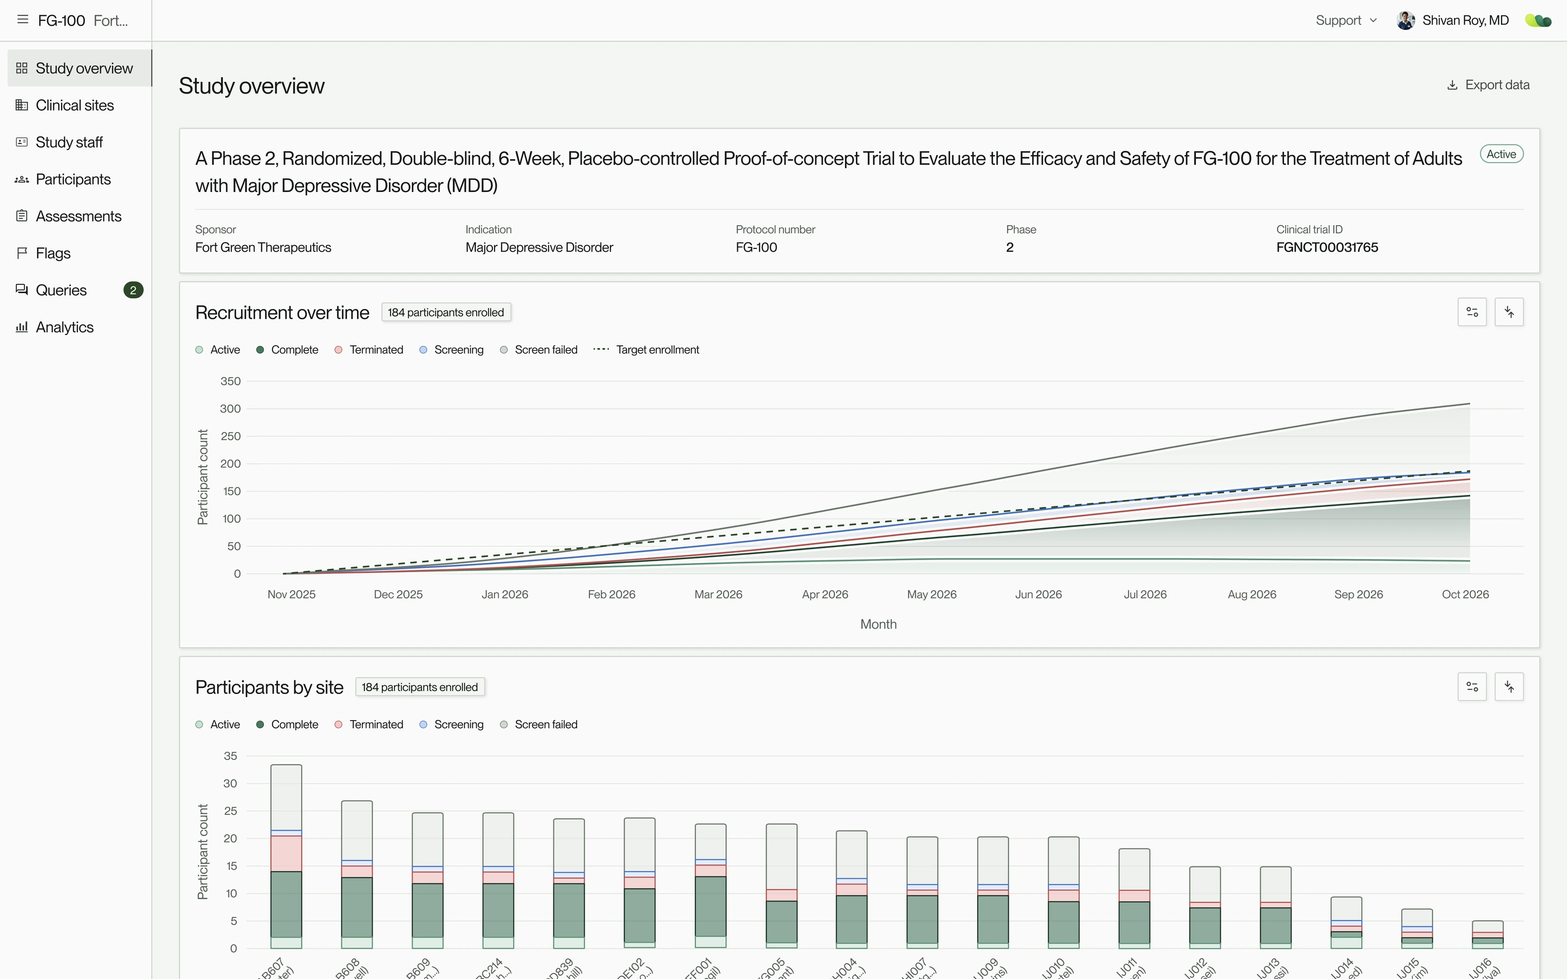Toggle Active series in Participants by site legend
1567x979 pixels.
coord(218,724)
